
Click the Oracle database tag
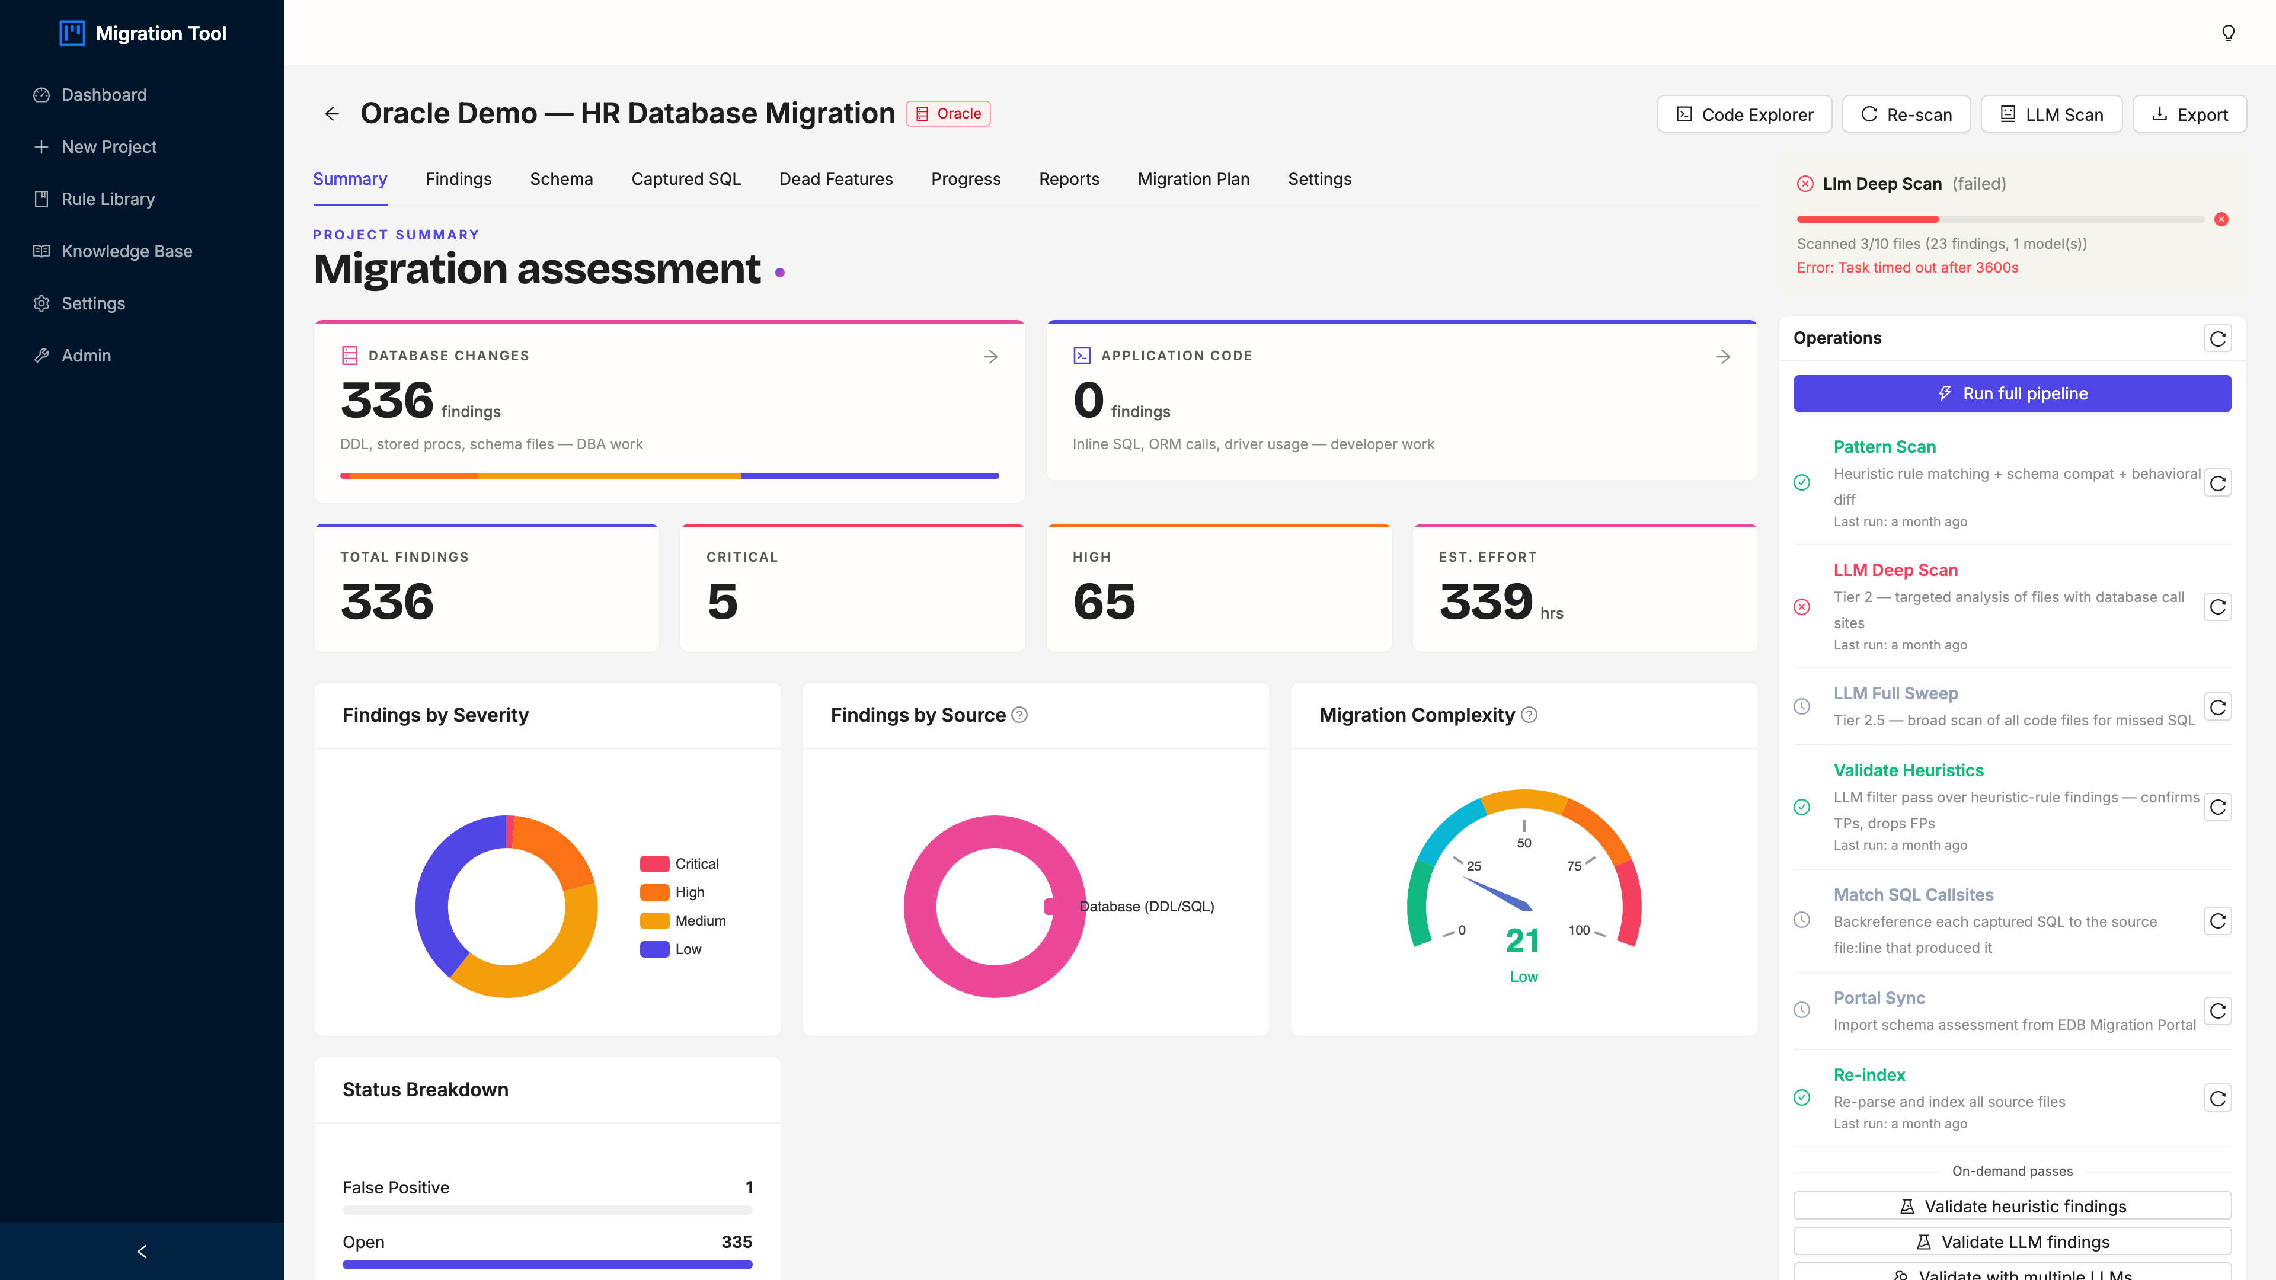click(948, 113)
